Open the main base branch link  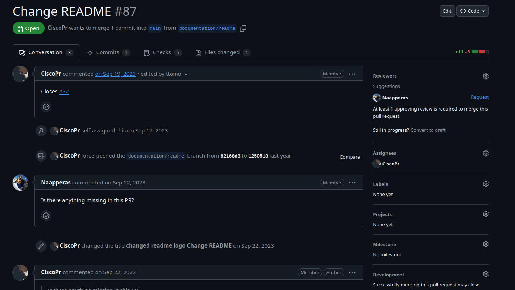(x=155, y=28)
